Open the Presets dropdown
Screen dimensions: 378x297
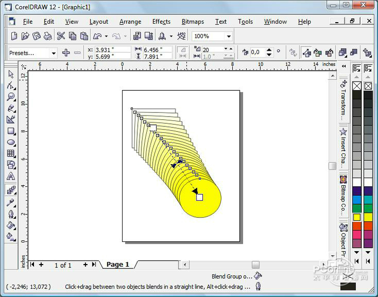tap(32, 53)
